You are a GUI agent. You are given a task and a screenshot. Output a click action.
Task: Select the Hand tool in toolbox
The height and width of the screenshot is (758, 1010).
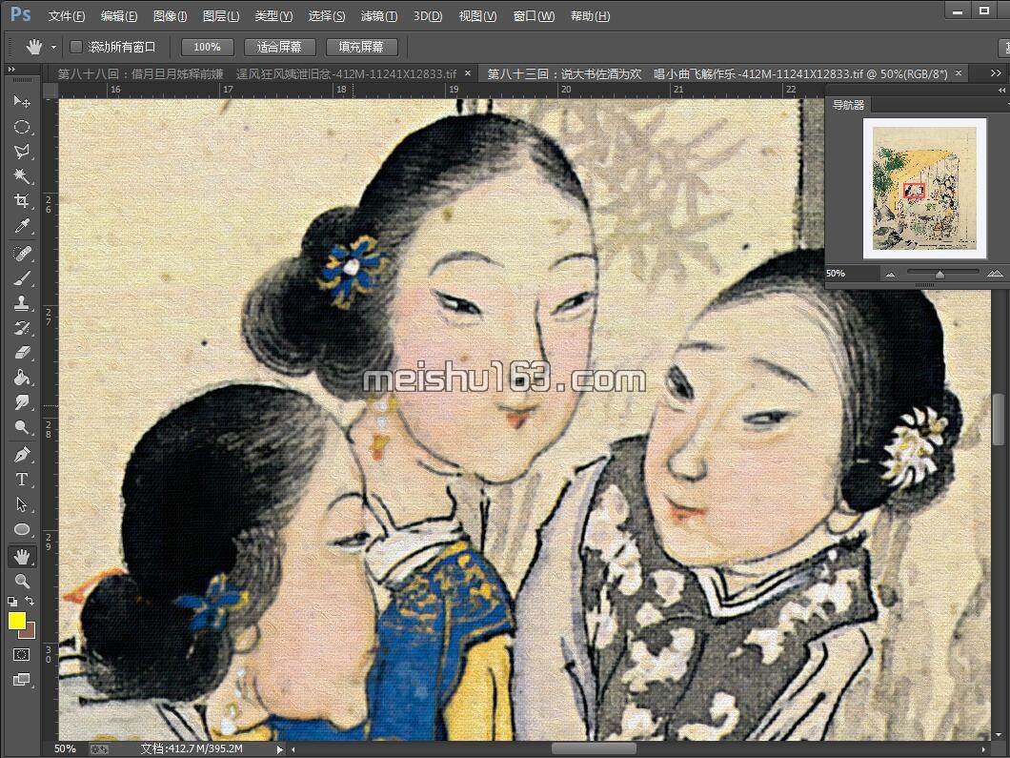(x=22, y=556)
